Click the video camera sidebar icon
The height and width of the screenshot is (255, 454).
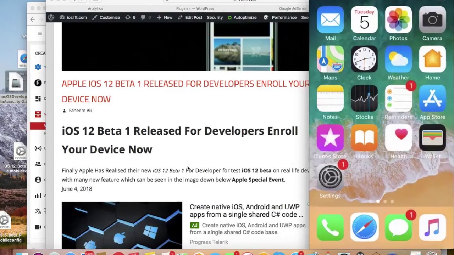[38, 227]
